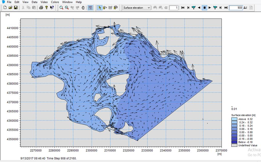Step back one time step

(188, 8)
